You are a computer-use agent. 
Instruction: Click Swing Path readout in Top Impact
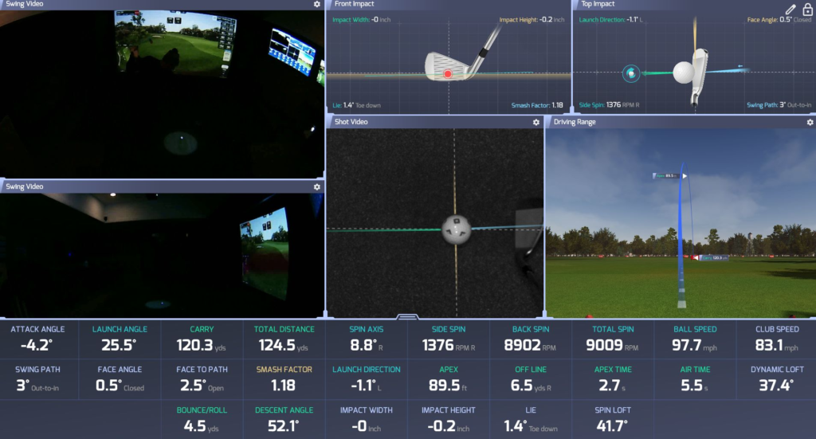pyautogui.click(x=779, y=105)
